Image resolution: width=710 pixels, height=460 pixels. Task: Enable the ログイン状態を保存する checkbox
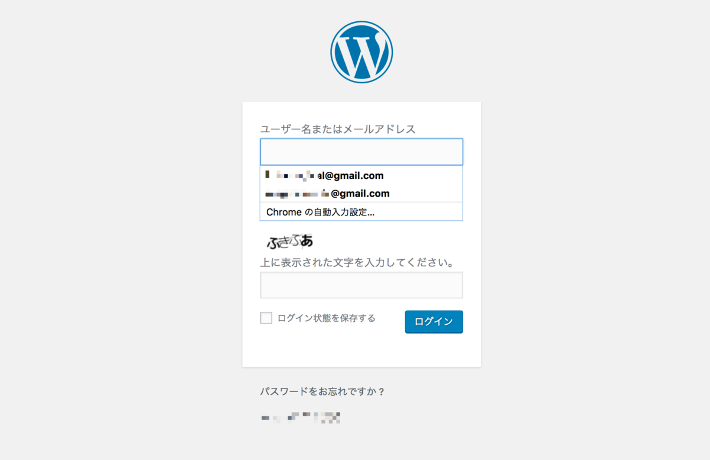(266, 318)
